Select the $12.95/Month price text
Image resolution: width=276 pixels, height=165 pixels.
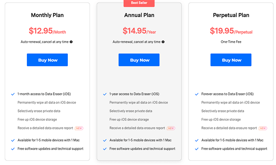47,31
